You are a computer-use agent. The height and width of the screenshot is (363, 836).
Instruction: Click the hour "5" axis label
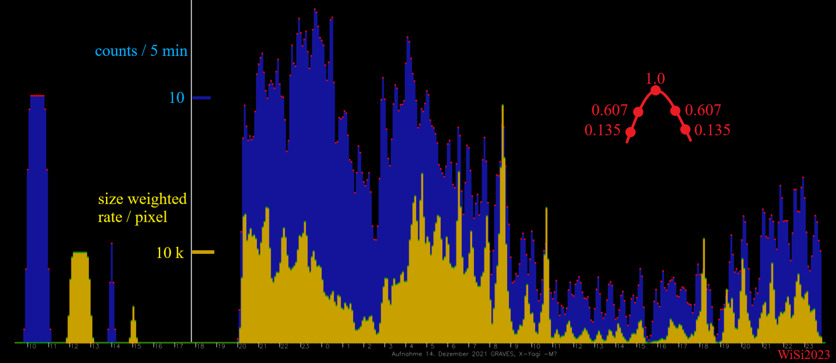[x=433, y=346]
